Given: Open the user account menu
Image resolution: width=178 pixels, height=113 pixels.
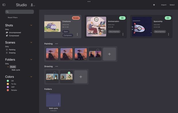Looking at the screenshot, I should tap(33, 5).
